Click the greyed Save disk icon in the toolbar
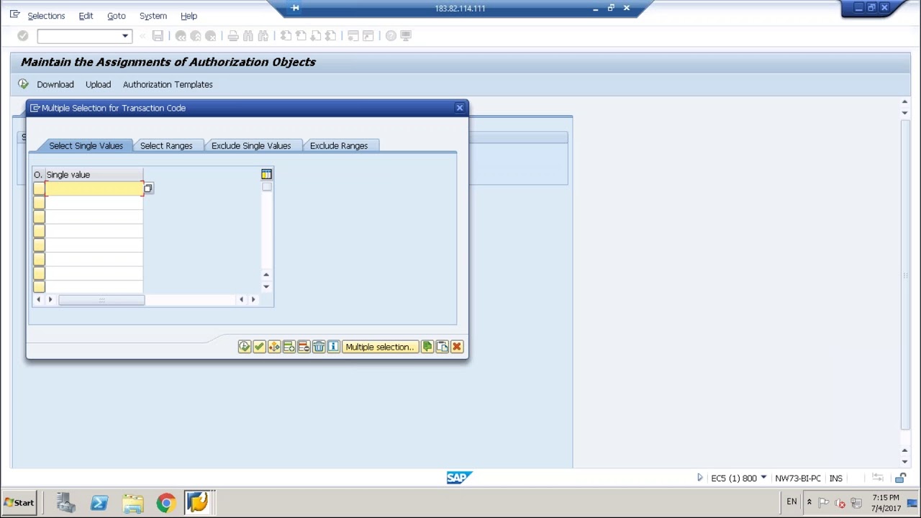The width and height of the screenshot is (921, 518). [158, 36]
